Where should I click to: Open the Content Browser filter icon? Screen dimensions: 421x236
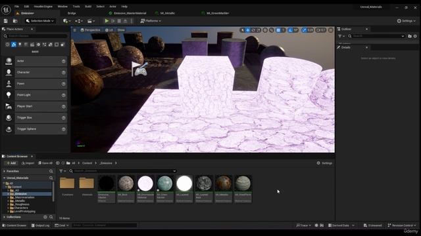tap(62, 171)
